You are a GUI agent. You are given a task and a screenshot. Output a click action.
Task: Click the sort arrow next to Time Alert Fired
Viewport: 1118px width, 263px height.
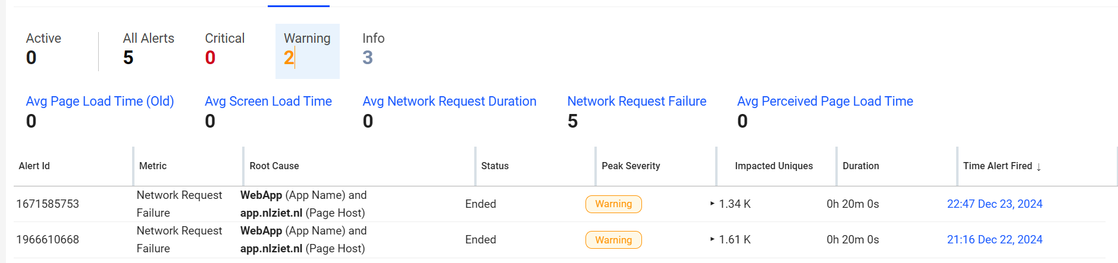(x=1038, y=167)
